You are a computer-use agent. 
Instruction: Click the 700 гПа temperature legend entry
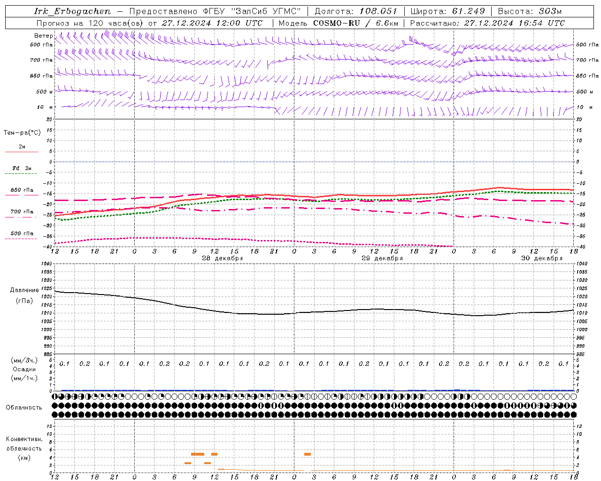click(22, 214)
